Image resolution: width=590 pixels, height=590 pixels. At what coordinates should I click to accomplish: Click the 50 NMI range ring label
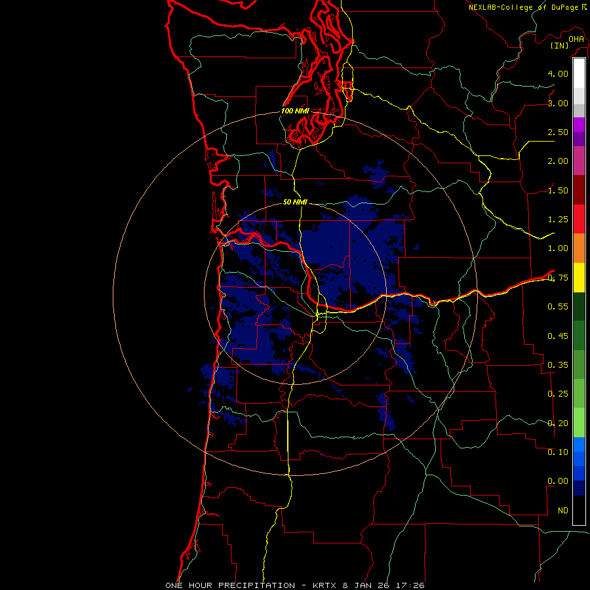point(296,202)
